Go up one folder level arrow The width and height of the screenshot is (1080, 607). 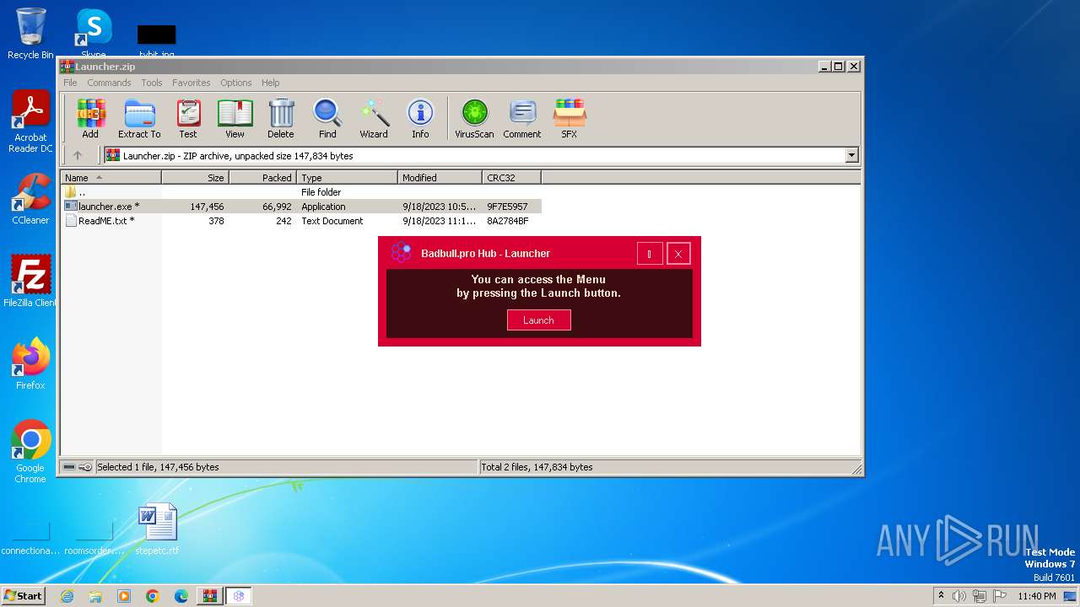78,155
